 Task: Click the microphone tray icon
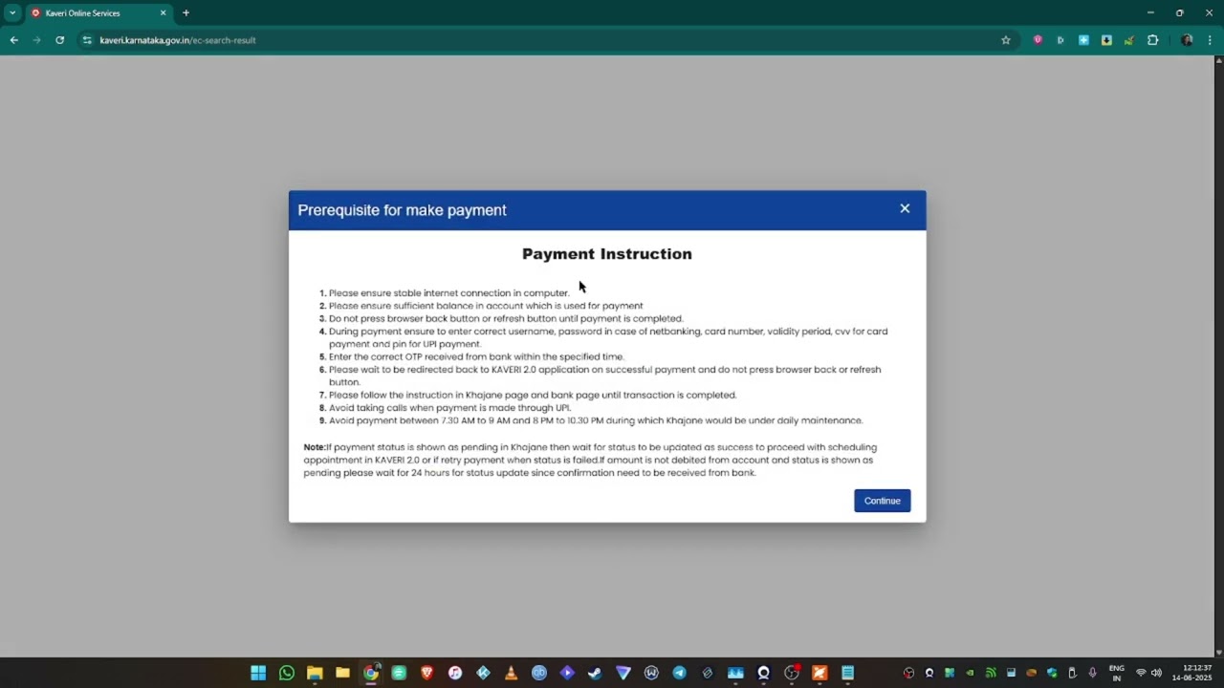click(x=1093, y=673)
